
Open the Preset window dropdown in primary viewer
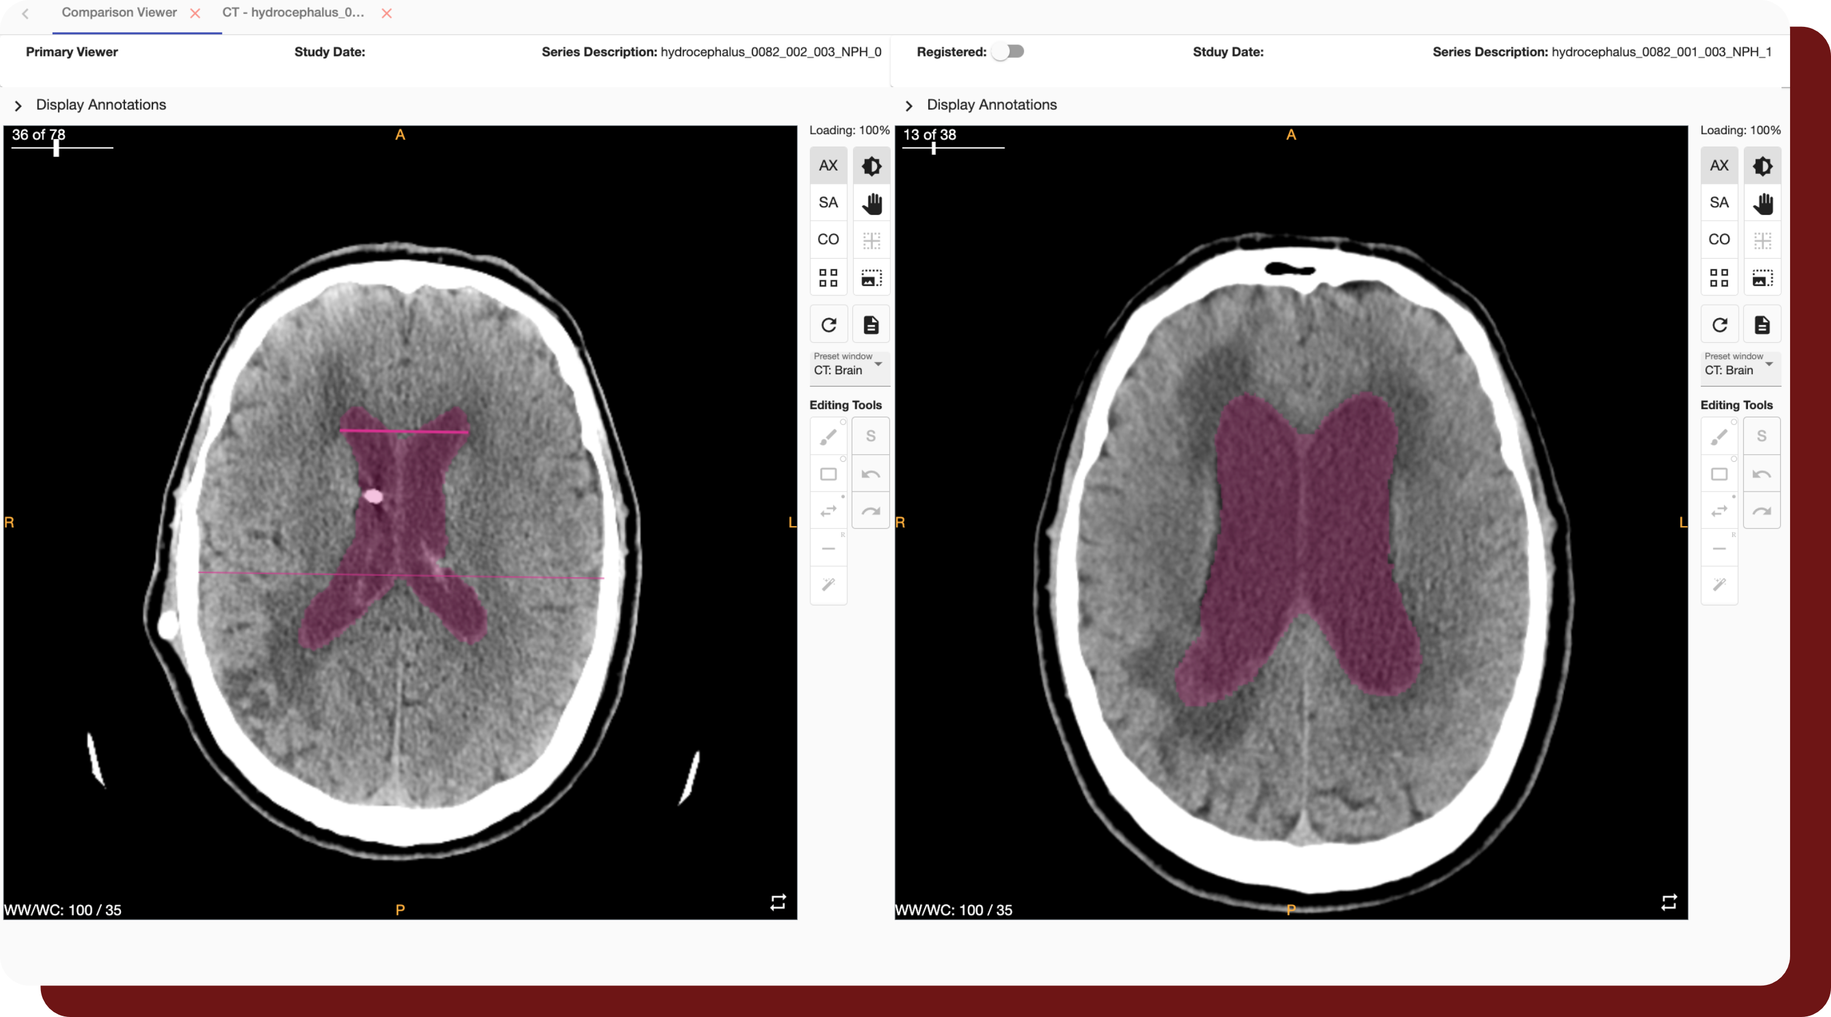pos(849,364)
